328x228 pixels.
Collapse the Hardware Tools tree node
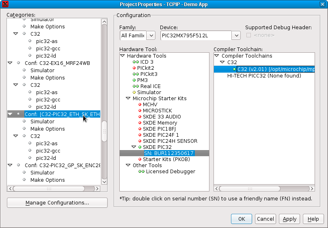pyautogui.click(x=123, y=56)
